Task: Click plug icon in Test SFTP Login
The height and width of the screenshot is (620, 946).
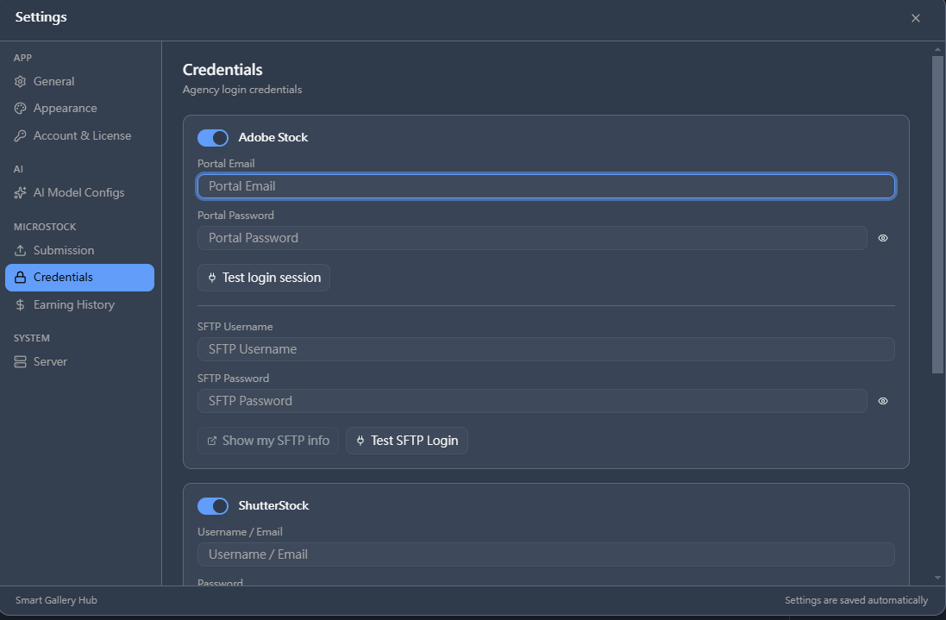Action: pyautogui.click(x=360, y=441)
